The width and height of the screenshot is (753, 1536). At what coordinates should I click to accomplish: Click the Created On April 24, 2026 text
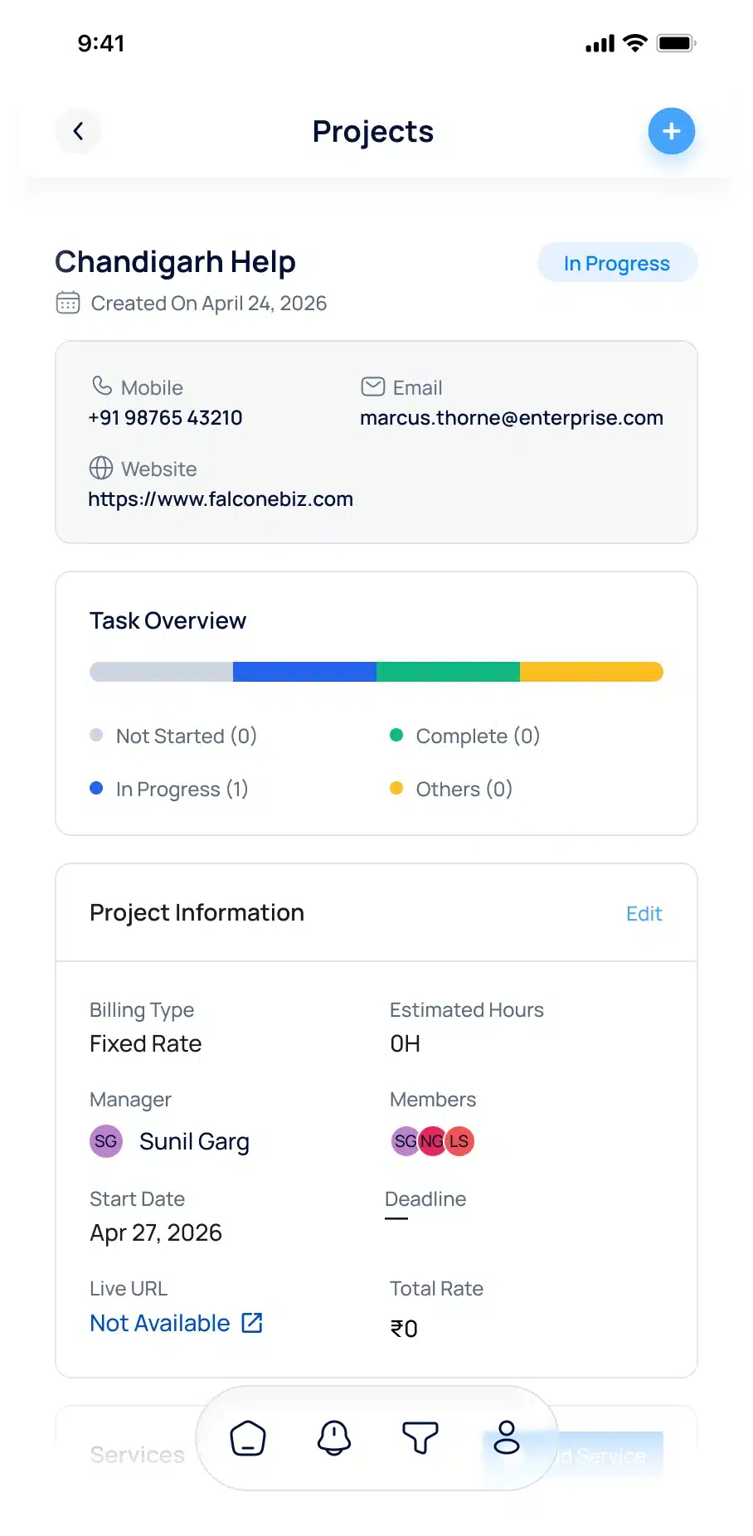(209, 304)
